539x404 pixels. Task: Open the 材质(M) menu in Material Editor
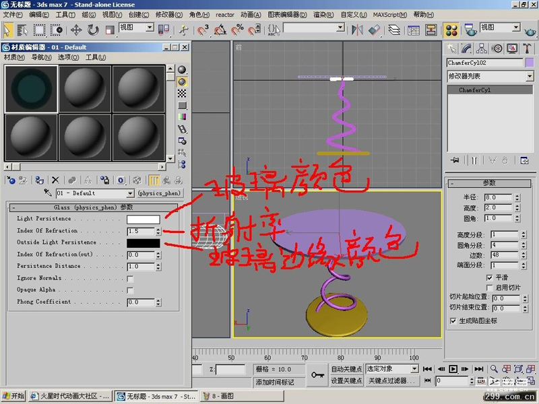[14, 57]
